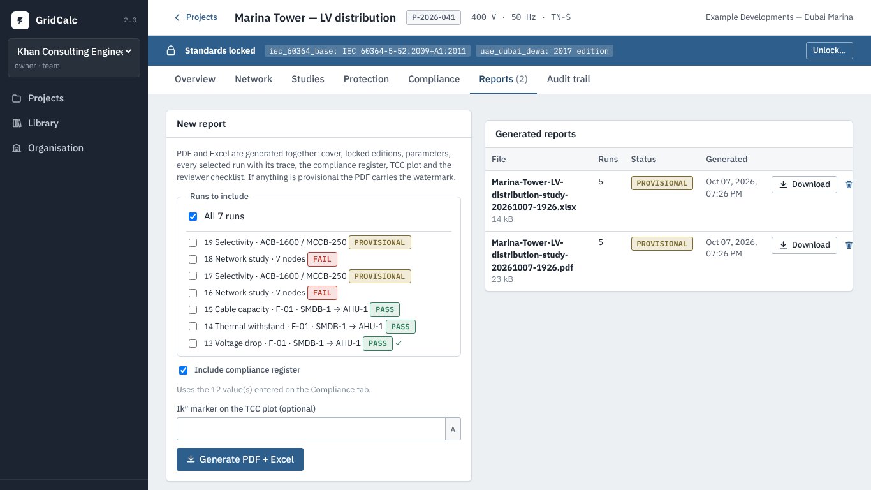Click Generate PDF + Excel button
The width and height of the screenshot is (871, 490).
tap(240, 459)
